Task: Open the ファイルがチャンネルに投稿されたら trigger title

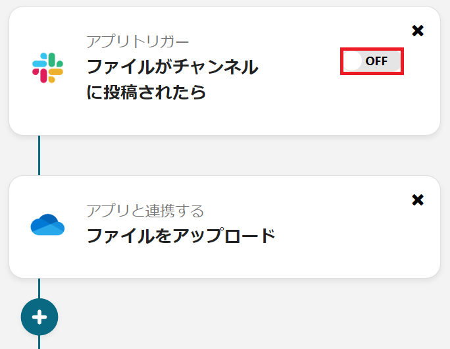Action: pos(172,67)
